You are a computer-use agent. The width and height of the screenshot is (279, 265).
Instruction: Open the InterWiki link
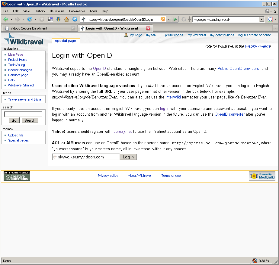[x=173, y=97]
